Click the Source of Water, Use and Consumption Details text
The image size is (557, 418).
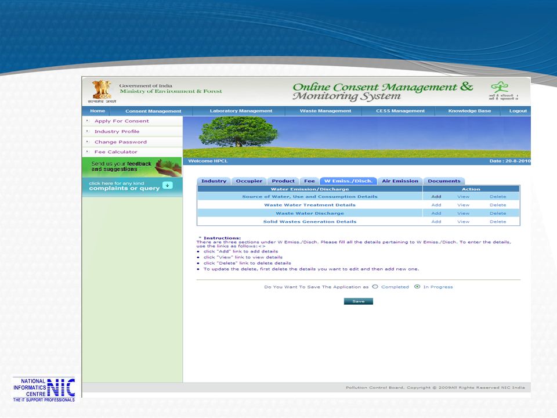(310, 197)
